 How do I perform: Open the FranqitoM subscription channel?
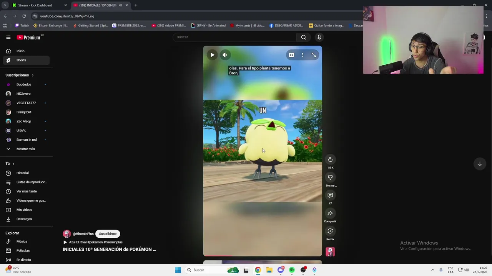(26, 112)
